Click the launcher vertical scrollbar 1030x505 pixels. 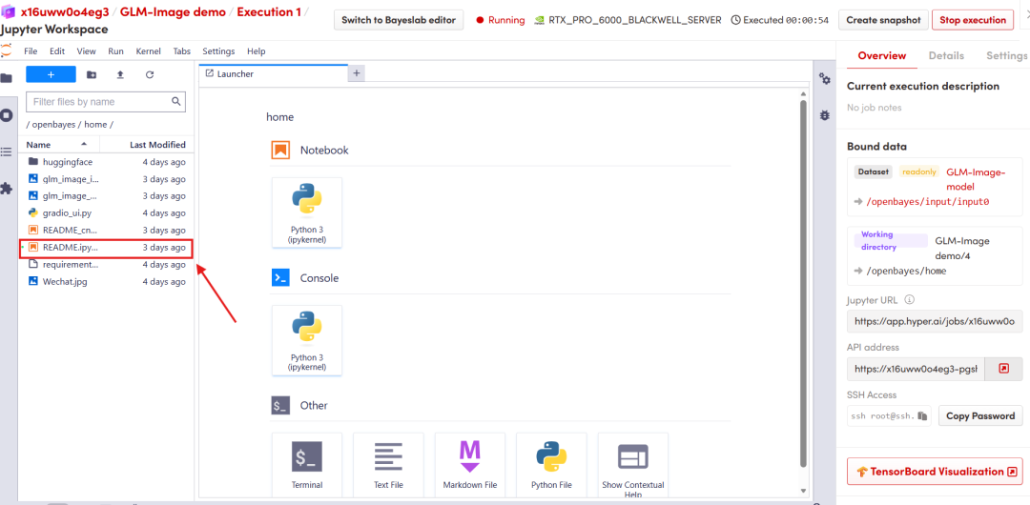803,286
